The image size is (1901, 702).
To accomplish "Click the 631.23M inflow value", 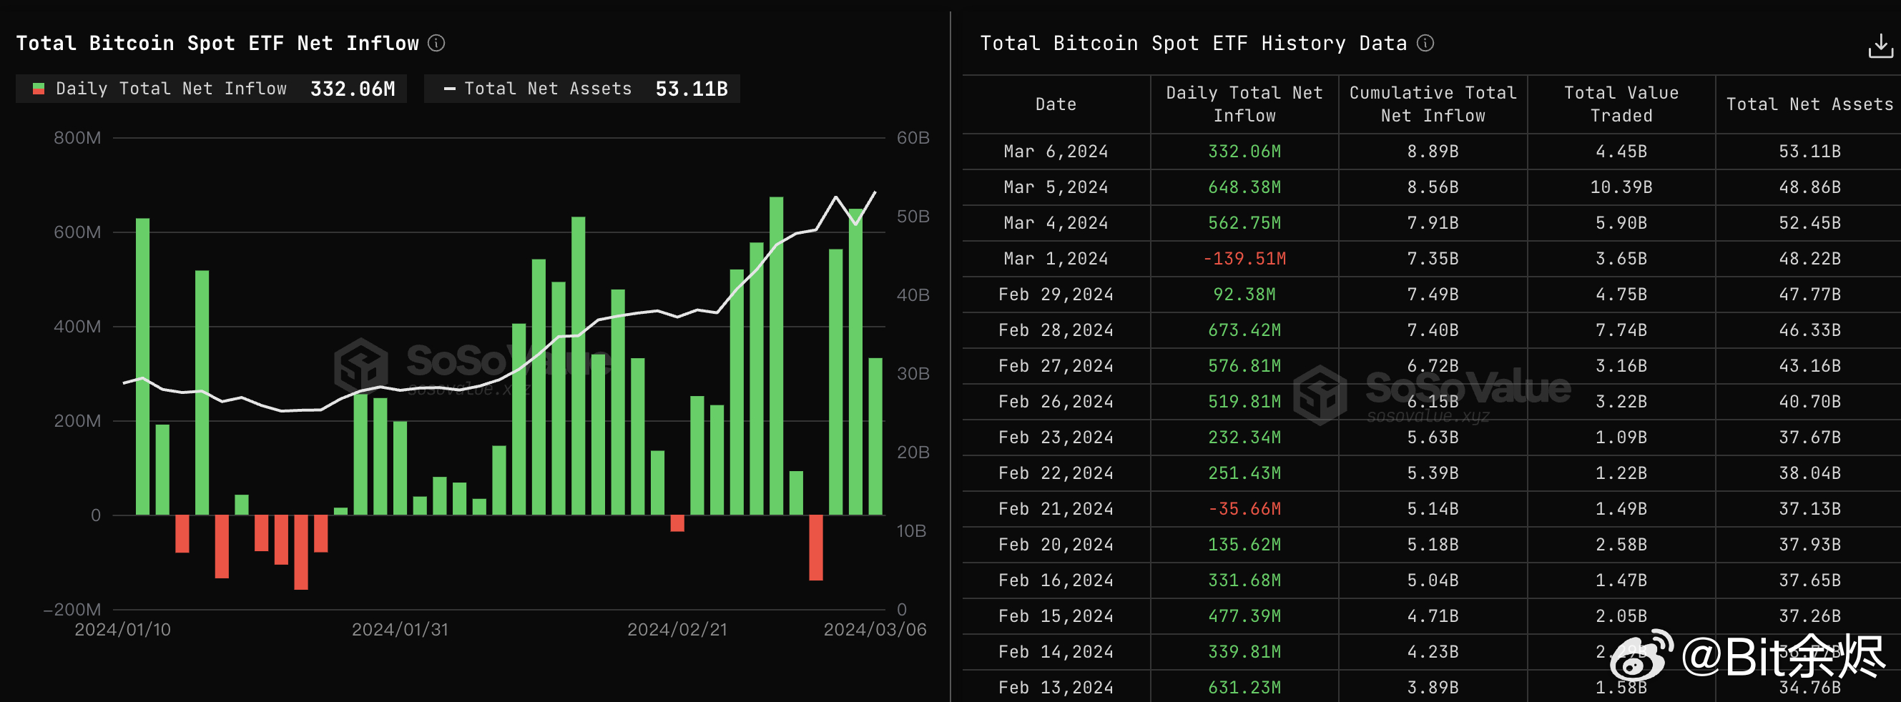I will click(1244, 688).
